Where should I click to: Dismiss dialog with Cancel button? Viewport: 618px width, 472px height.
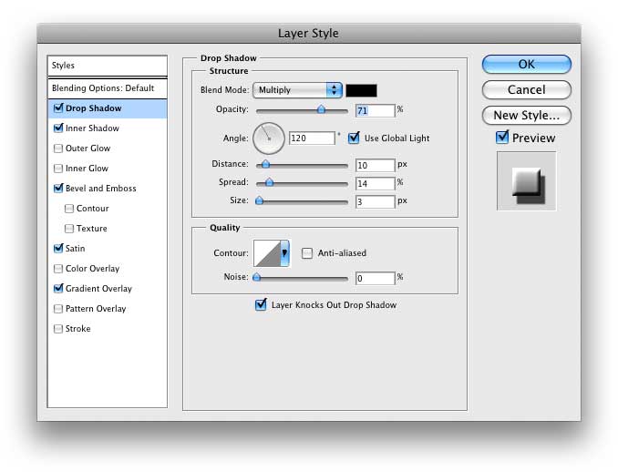(x=527, y=90)
